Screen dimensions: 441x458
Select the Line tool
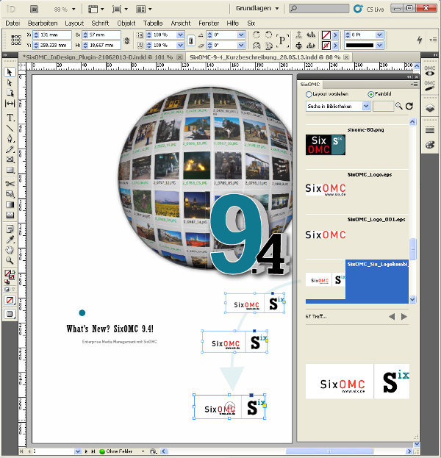point(10,128)
